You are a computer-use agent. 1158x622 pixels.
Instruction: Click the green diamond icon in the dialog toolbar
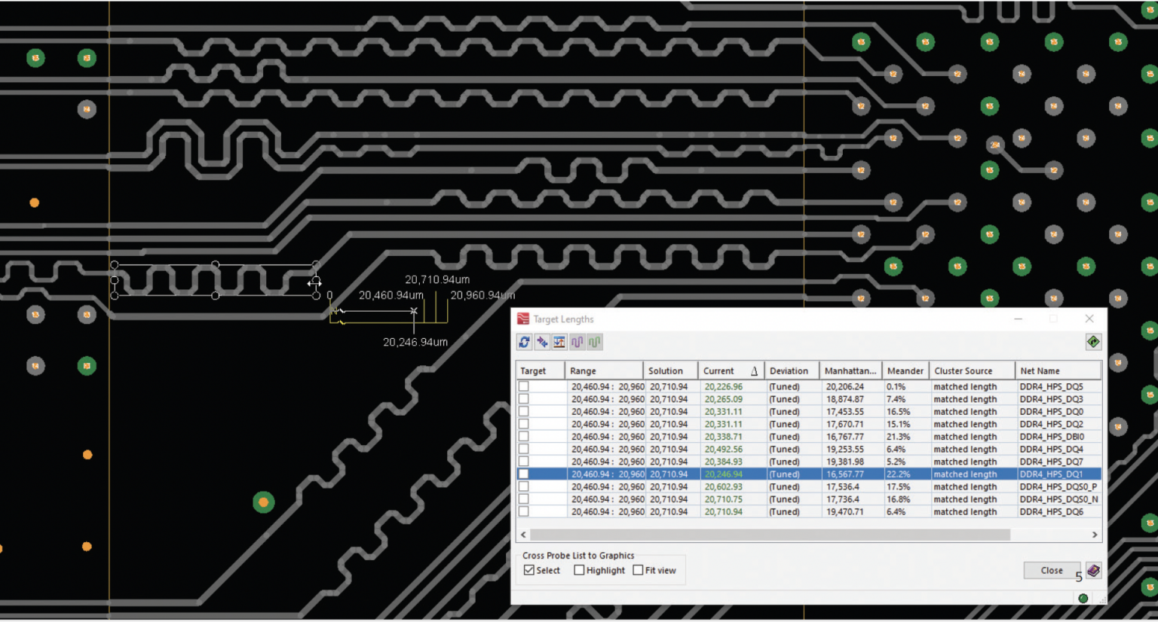coord(1095,342)
